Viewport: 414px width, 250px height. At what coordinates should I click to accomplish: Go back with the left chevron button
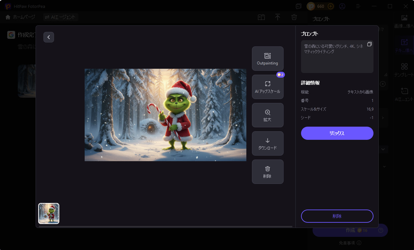(49, 37)
